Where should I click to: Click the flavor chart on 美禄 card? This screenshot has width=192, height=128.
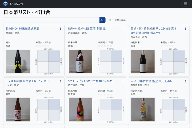[173, 61]
